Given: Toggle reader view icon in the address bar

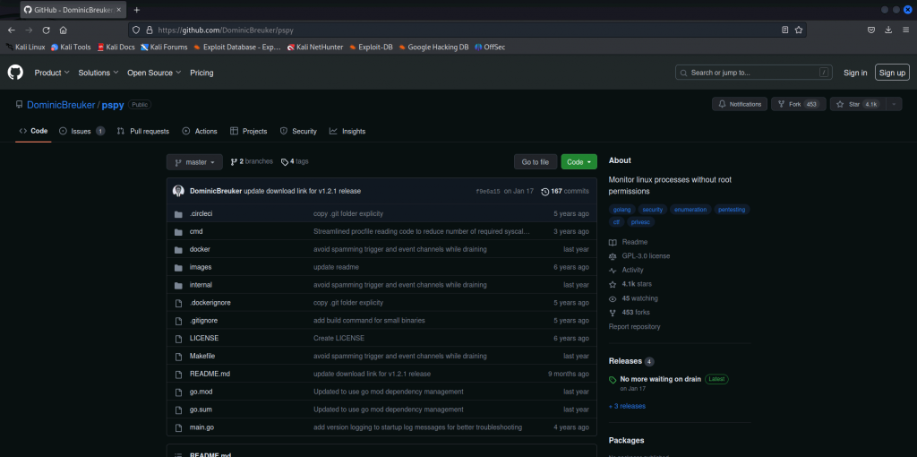Looking at the screenshot, I should 784,30.
